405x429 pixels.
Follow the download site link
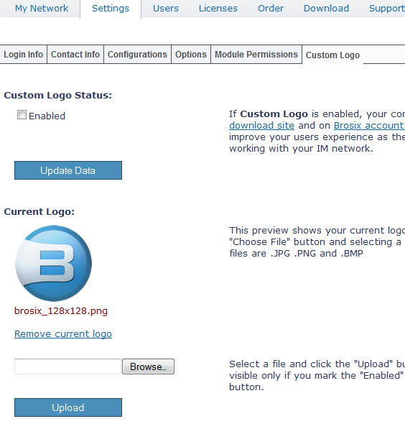[x=261, y=125]
